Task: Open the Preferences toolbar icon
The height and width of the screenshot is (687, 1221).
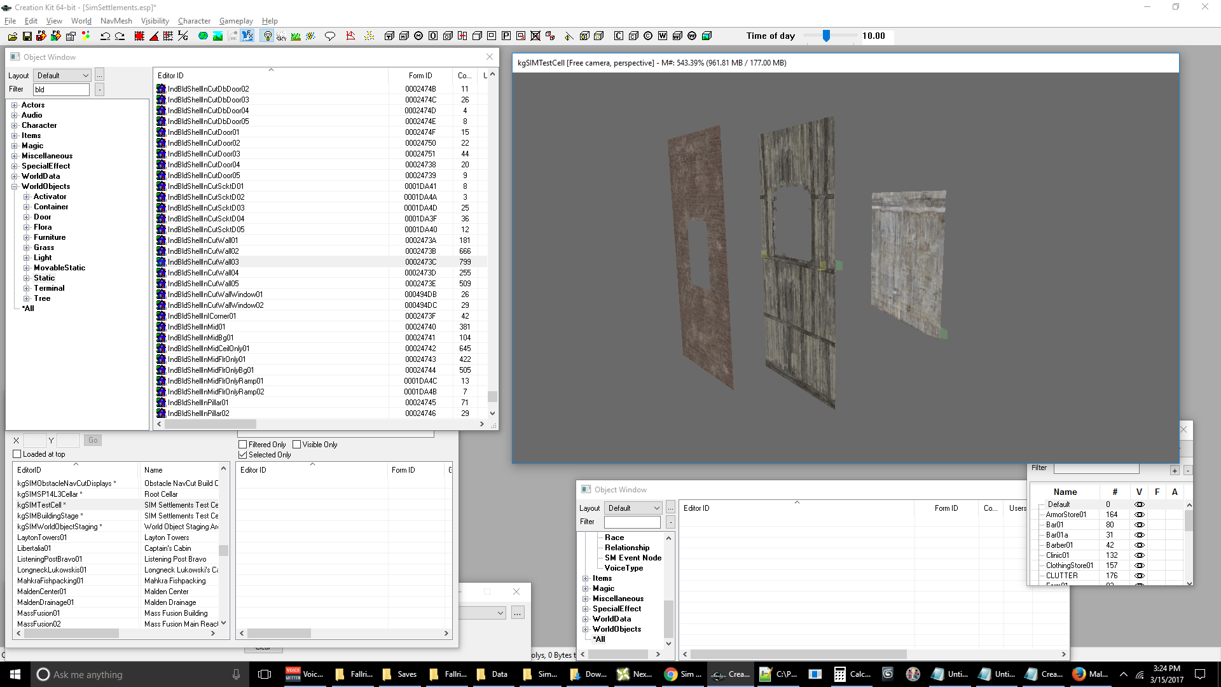Action: (x=71, y=36)
